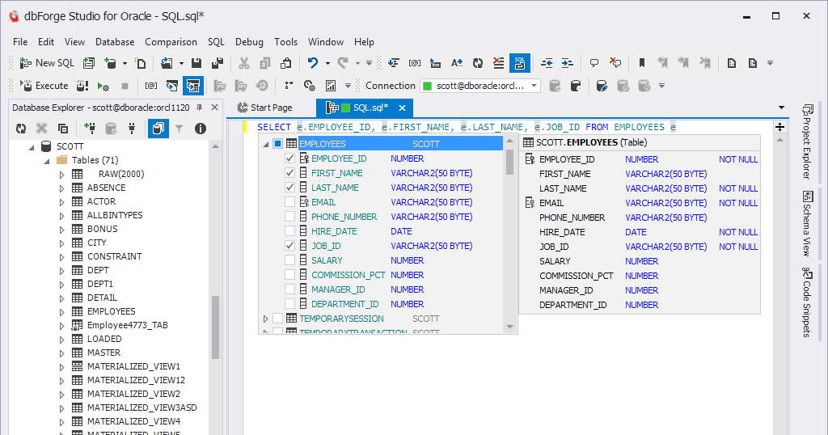Image resolution: width=828 pixels, height=435 pixels.
Task: Click the Delete X icon in Database Explorer
Action: click(x=42, y=129)
